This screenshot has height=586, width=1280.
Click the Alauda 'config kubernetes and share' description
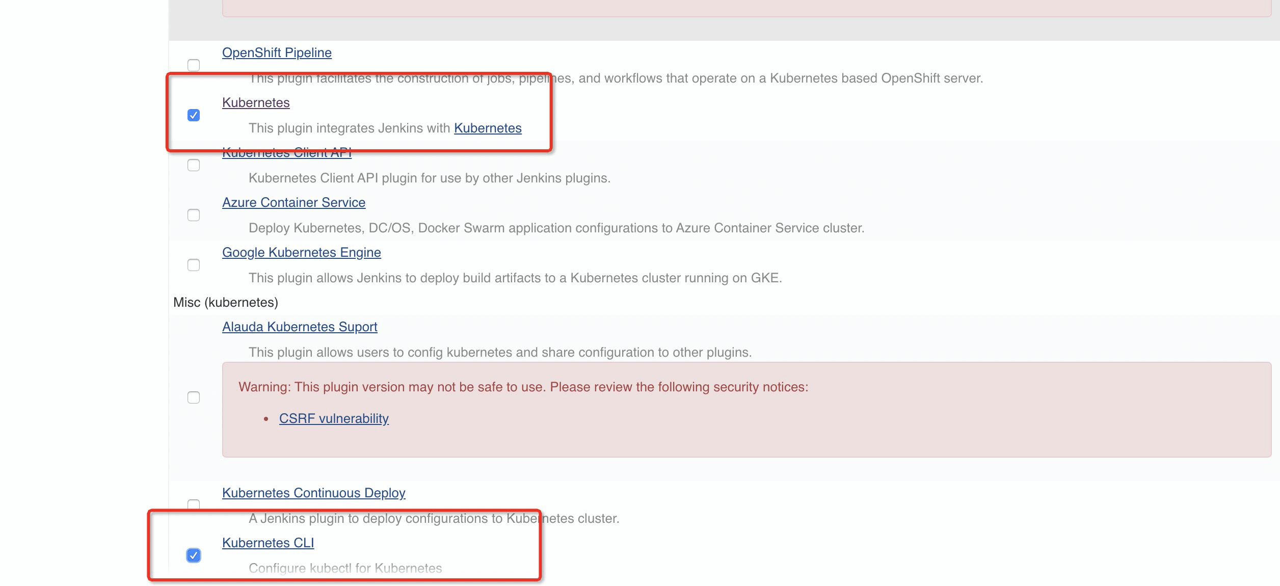(500, 352)
